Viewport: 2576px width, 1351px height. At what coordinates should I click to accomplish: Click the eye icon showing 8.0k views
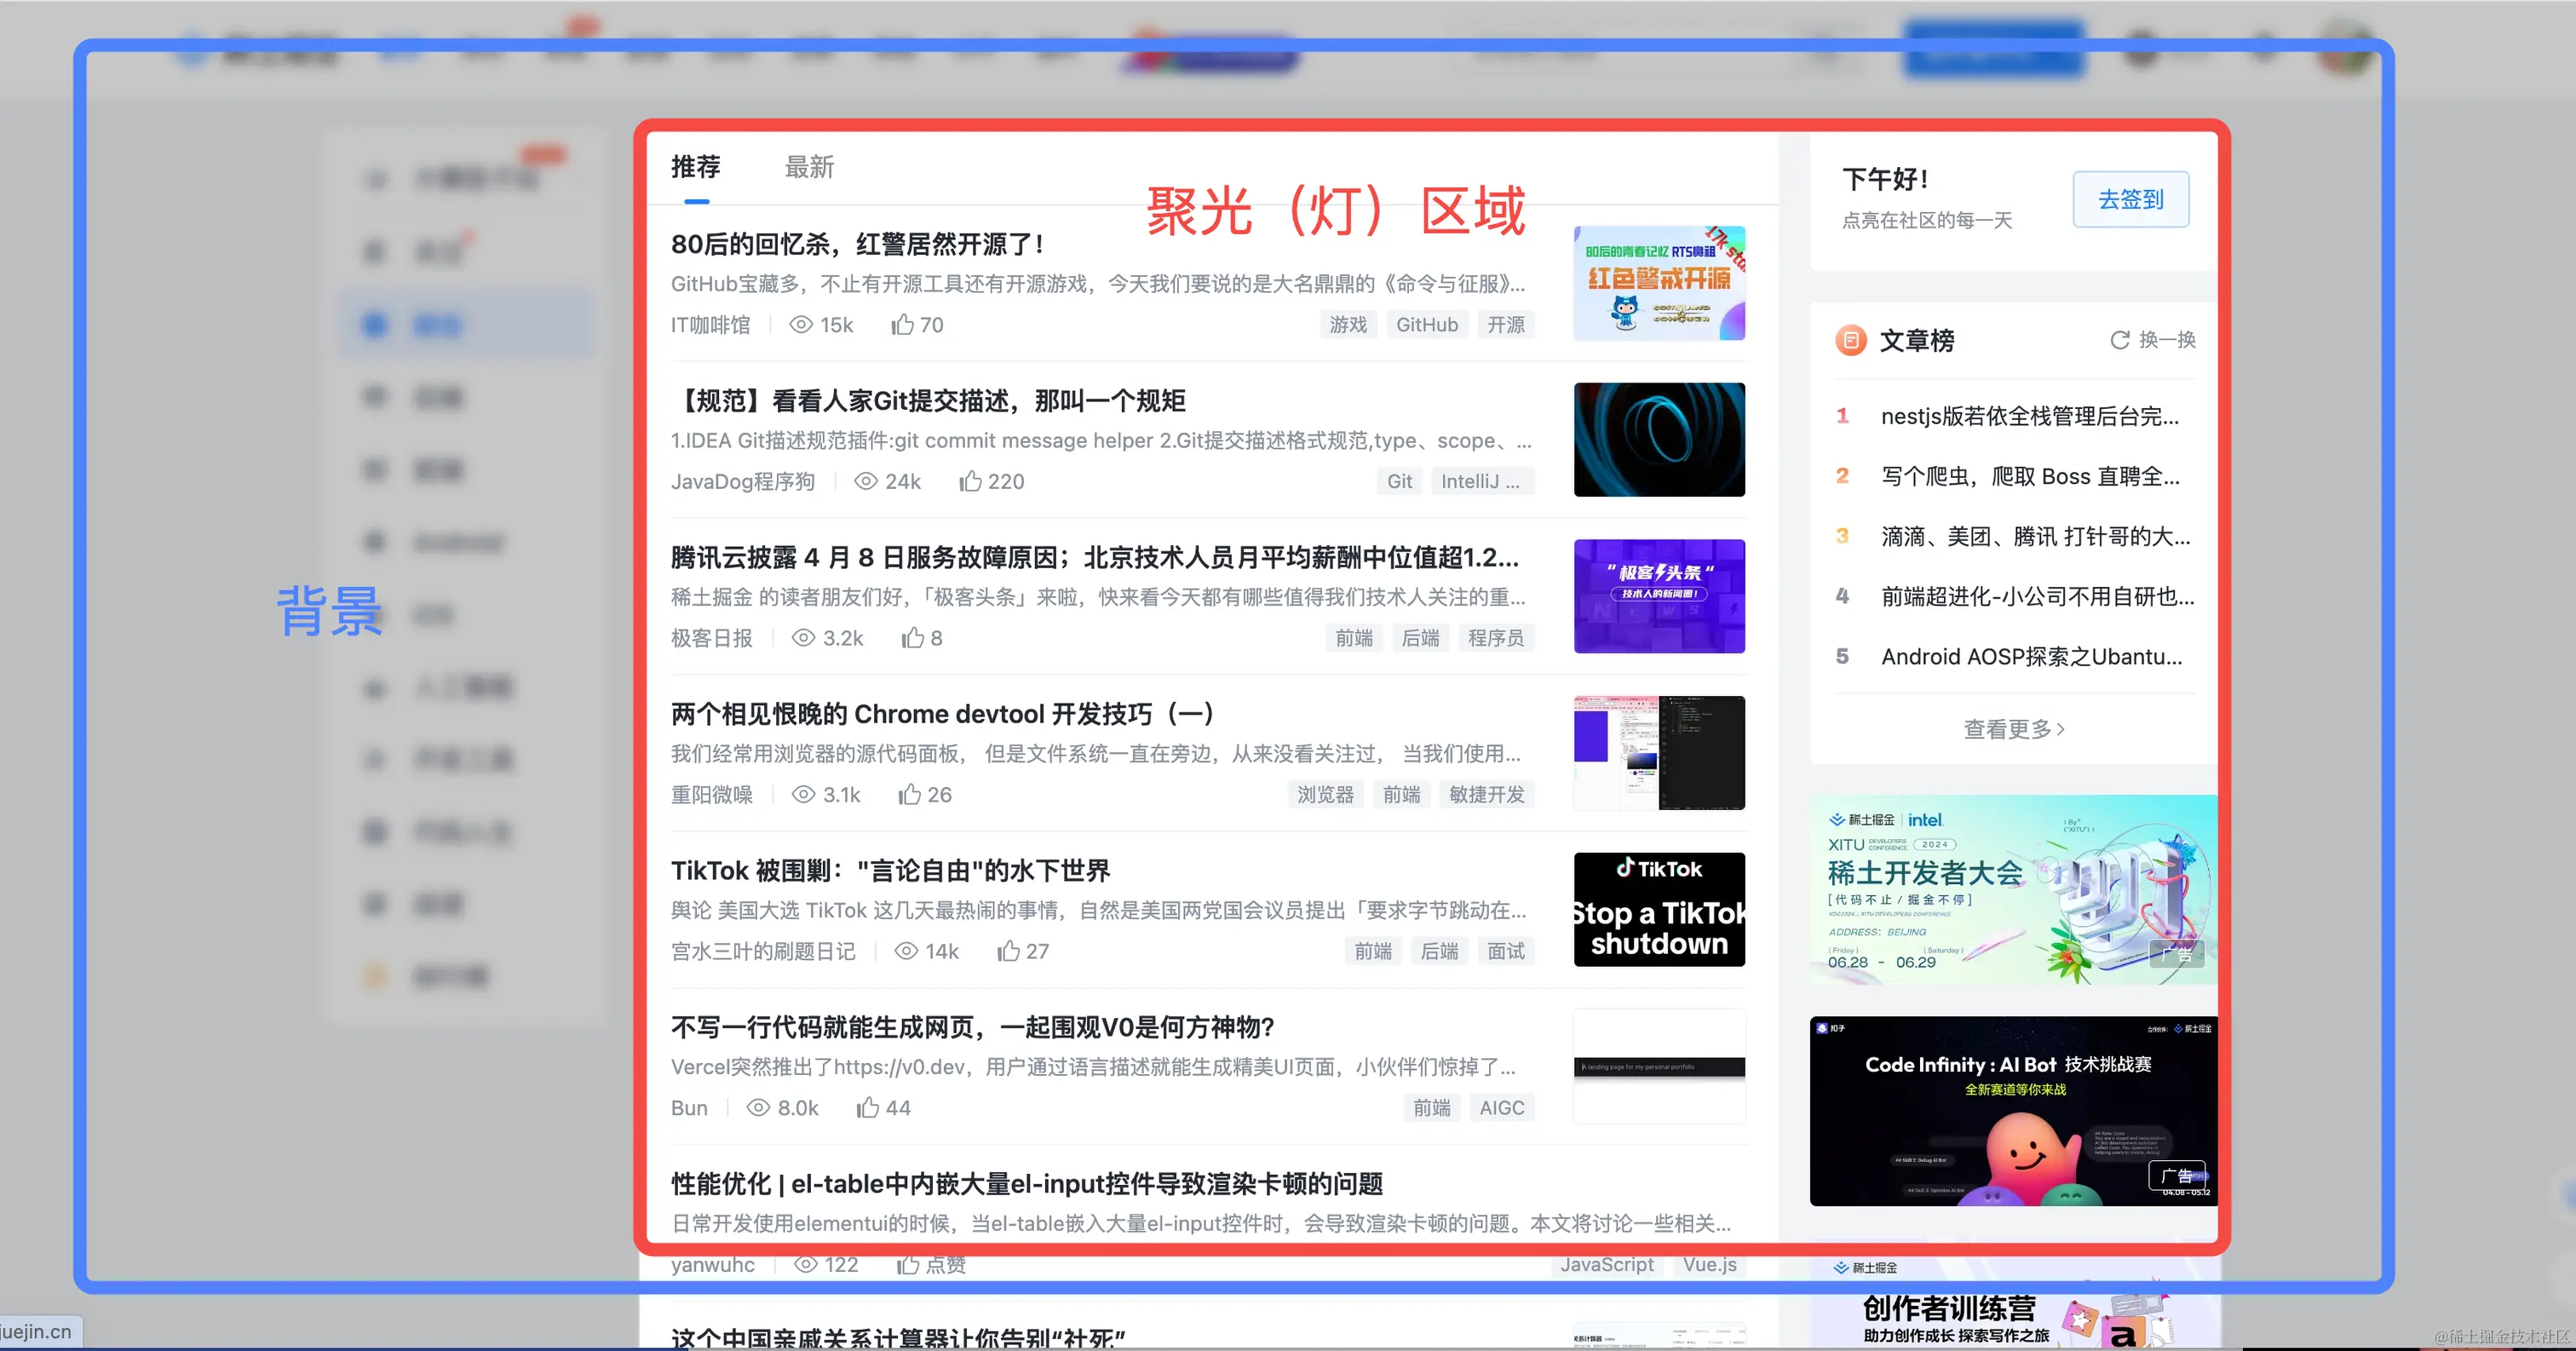click(759, 1108)
